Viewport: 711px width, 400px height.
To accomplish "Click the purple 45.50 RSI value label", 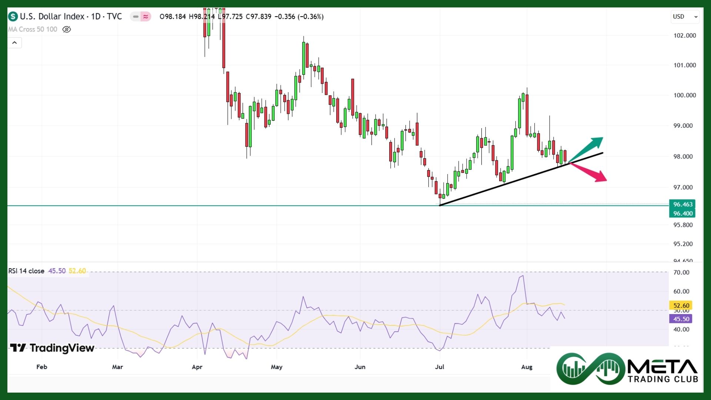I will click(681, 319).
